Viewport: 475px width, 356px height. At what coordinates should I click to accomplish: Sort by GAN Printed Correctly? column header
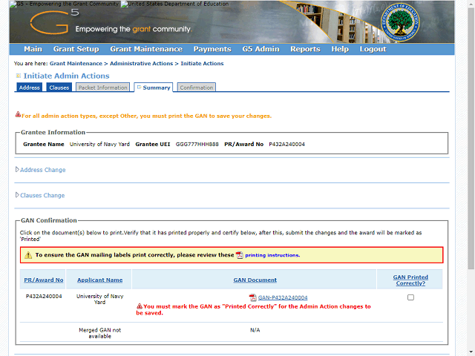pyautogui.click(x=410, y=280)
